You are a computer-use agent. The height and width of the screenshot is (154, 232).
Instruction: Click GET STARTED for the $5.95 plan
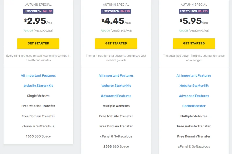point(194,43)
